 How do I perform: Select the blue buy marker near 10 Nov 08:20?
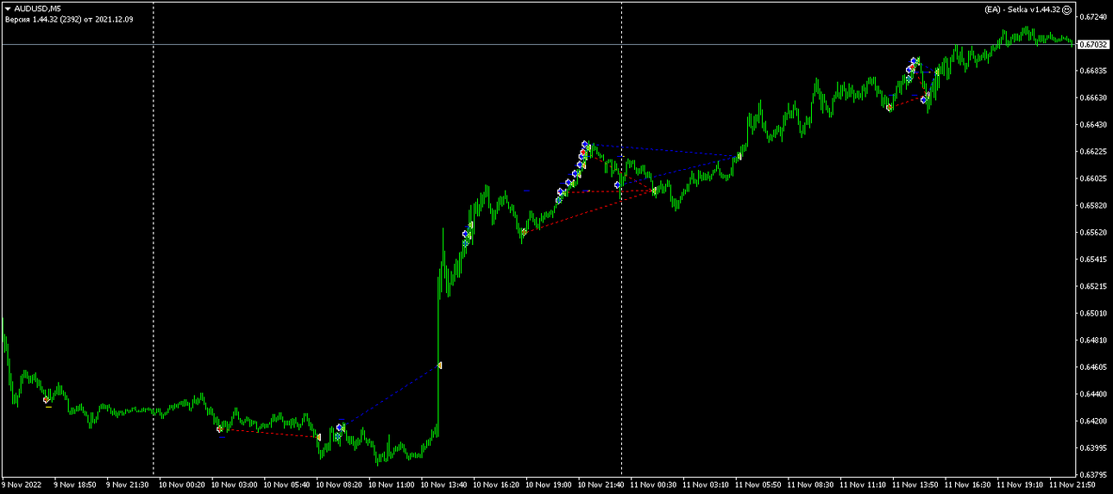(340, 427)
